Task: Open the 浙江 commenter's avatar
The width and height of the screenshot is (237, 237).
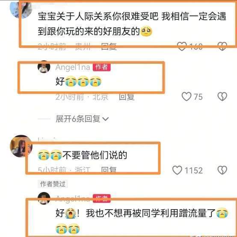Action: pyautogui.click(x=21, y=146)
